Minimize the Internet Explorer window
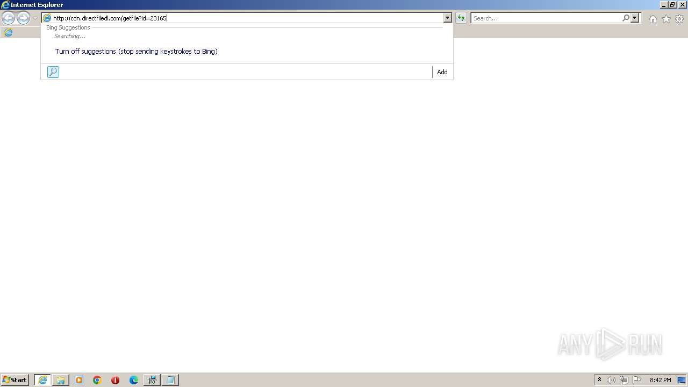The height and width of the screenshot is (387, 688). [x=663, y=5]
